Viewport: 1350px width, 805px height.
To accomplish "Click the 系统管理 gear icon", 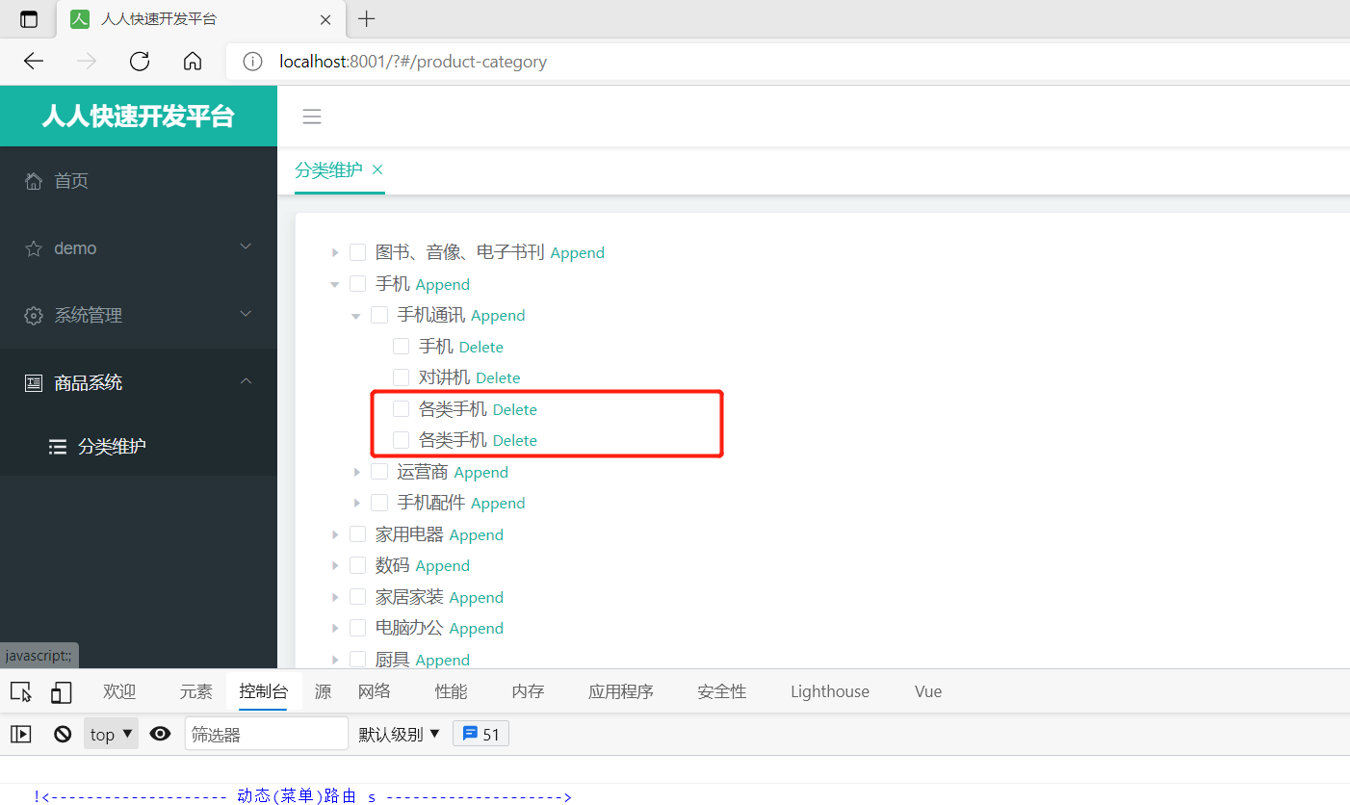I will pos(34,316).
